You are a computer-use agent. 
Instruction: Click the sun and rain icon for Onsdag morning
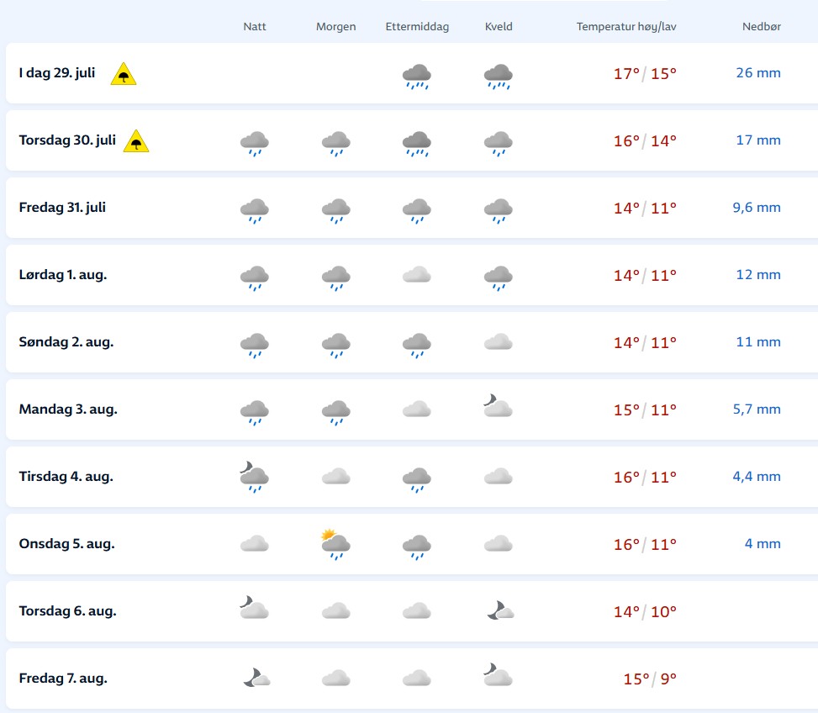pos(335,544)
